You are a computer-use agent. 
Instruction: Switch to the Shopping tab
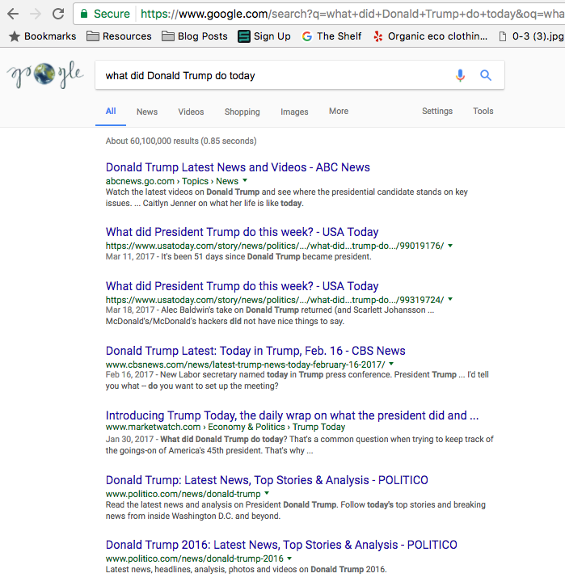pos(242,112)
